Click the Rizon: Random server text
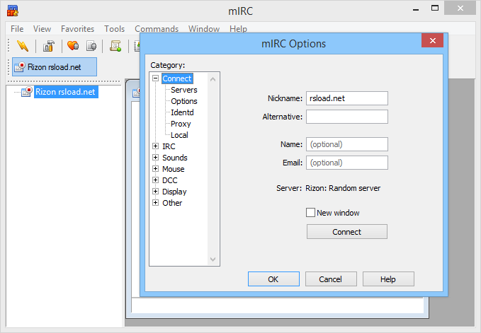Viewport: 481px width, 333px height. coord(343,188)
